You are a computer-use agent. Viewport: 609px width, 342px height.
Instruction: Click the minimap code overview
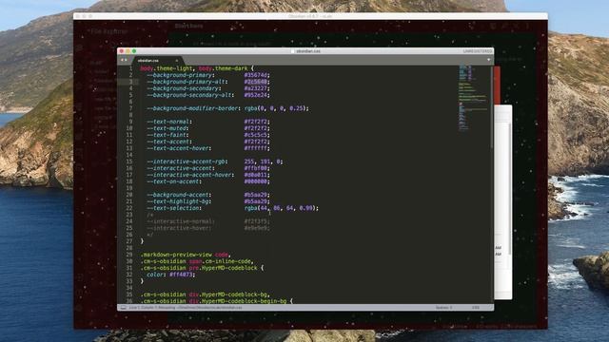tap(472, 99)
